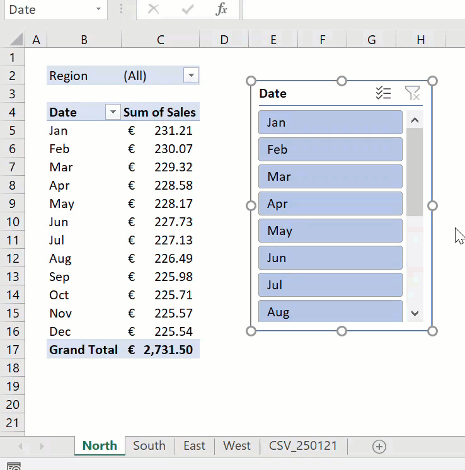Switch to the West sheet tab
The image size is (465, 470).
237,445
